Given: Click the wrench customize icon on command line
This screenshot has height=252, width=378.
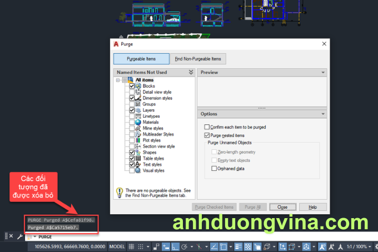Looking at the screenshot, I should tap(20, 236).
